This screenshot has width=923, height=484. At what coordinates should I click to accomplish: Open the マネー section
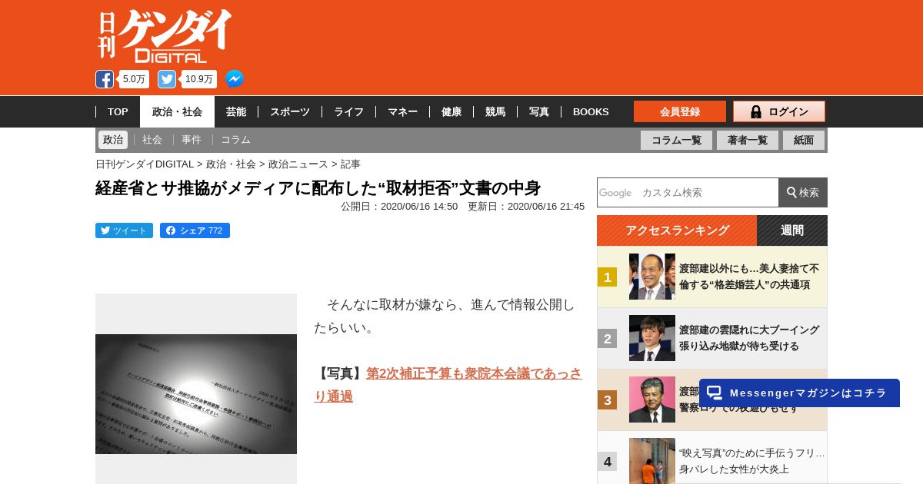pyautogui.click(x=402, y=111)
